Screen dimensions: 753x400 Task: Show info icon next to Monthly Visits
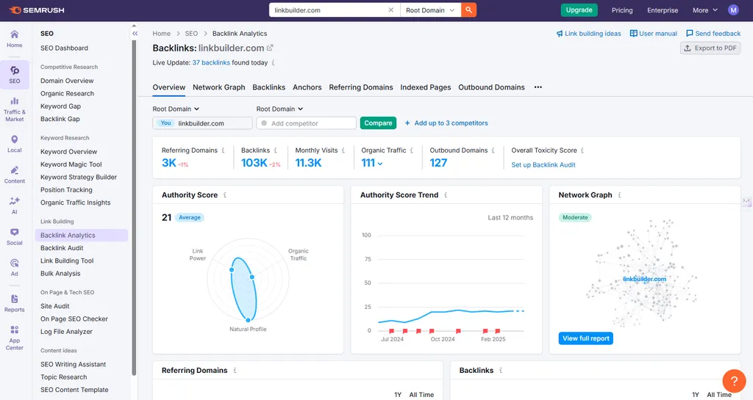(x=343, y=150)
